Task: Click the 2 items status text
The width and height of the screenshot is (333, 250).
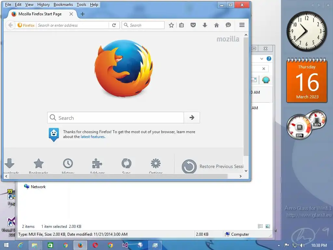Action: (x=28, y=227)
